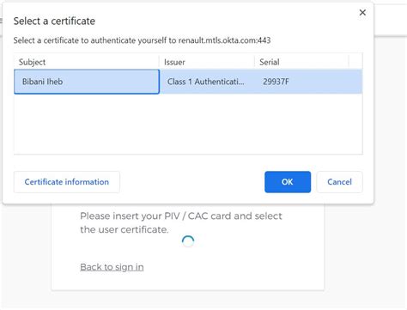This screenshot has width=407, height=310.
Task: Follow the Back to sign in link
Action: pyautogui.click(x=112, y=267)
